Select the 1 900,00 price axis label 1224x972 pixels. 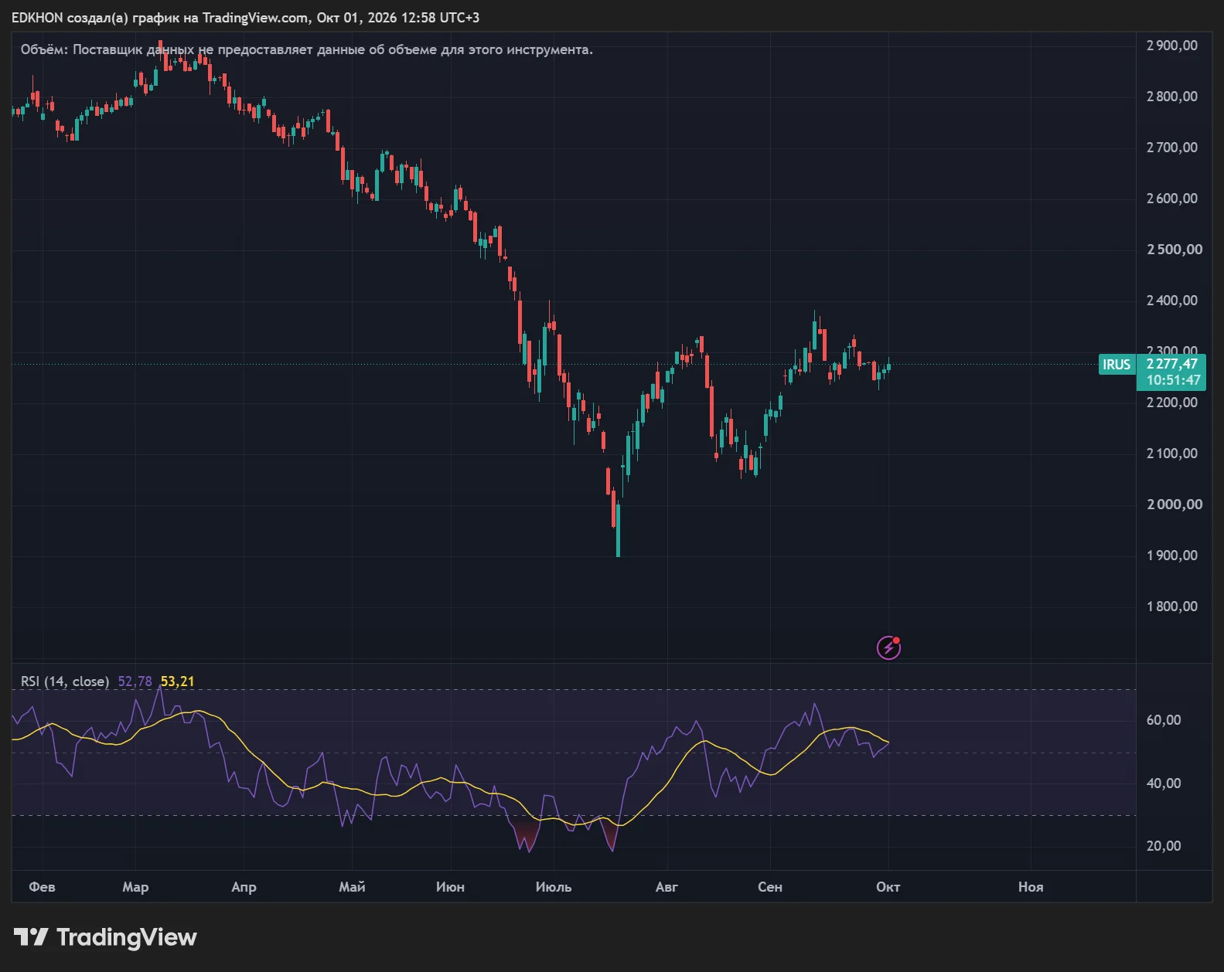[x=1172, y=556]
